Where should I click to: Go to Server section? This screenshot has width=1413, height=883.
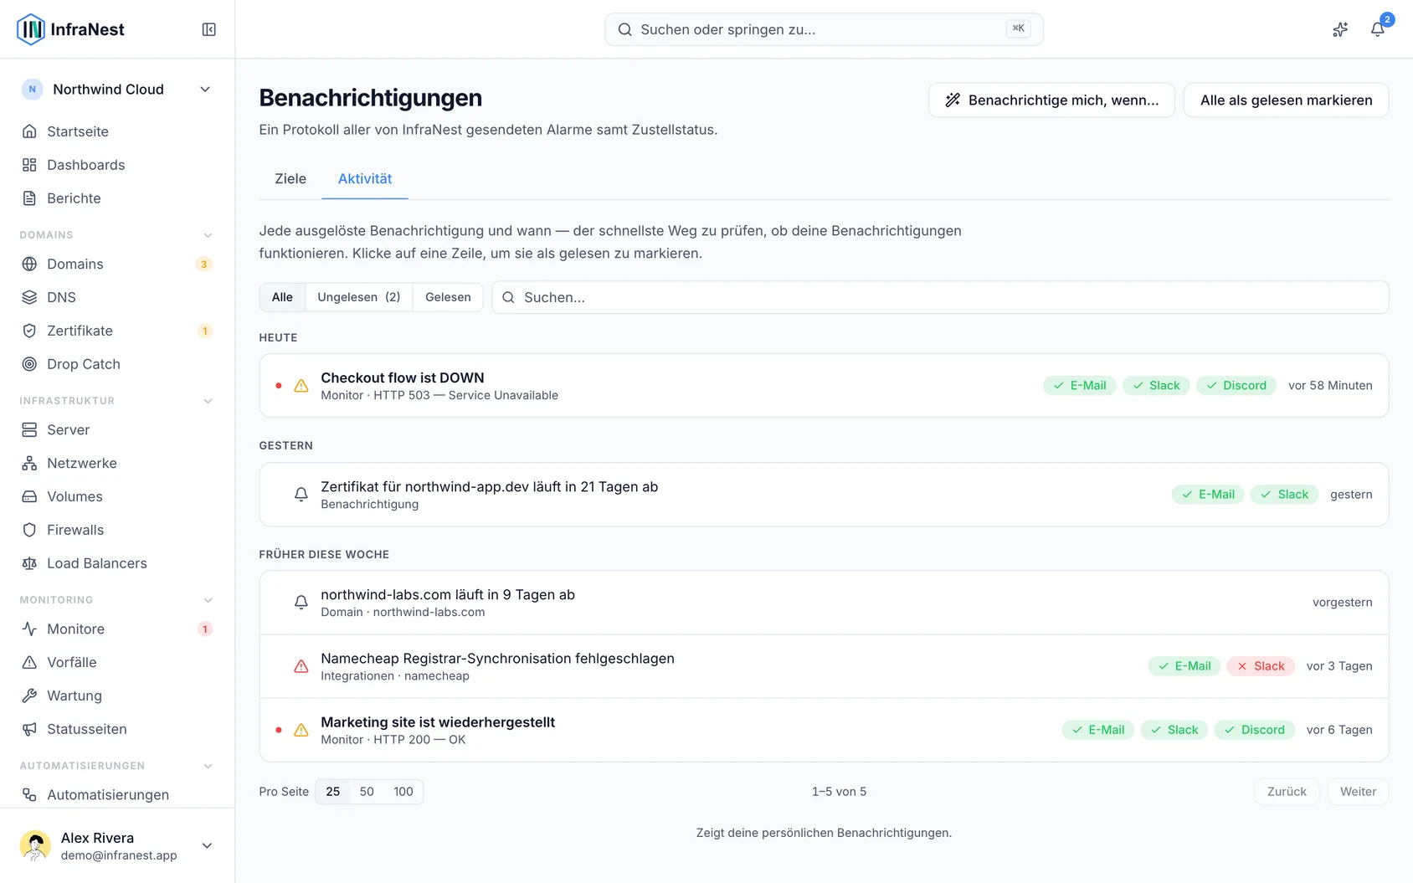pyautogui.click(x=117, y=429)
